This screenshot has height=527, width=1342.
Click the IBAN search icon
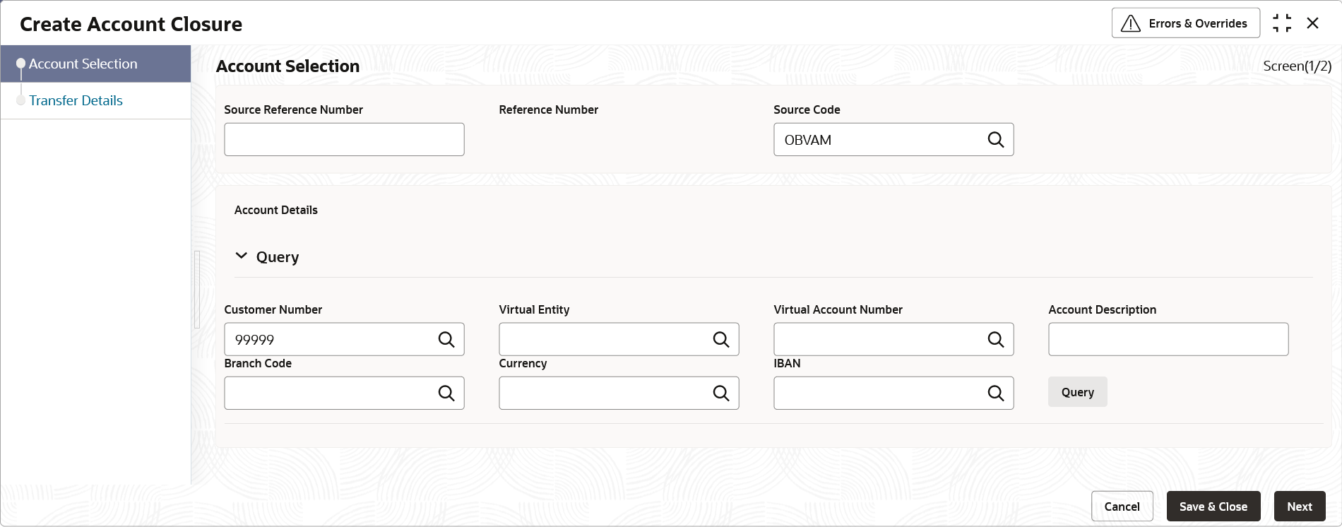click(x=995, y=393)
